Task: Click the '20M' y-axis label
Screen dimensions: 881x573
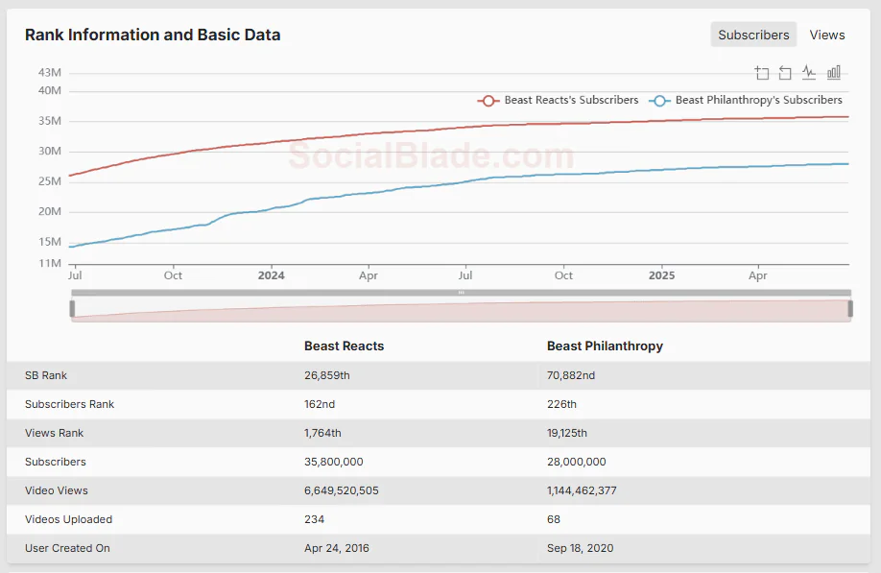Action: 50,212
